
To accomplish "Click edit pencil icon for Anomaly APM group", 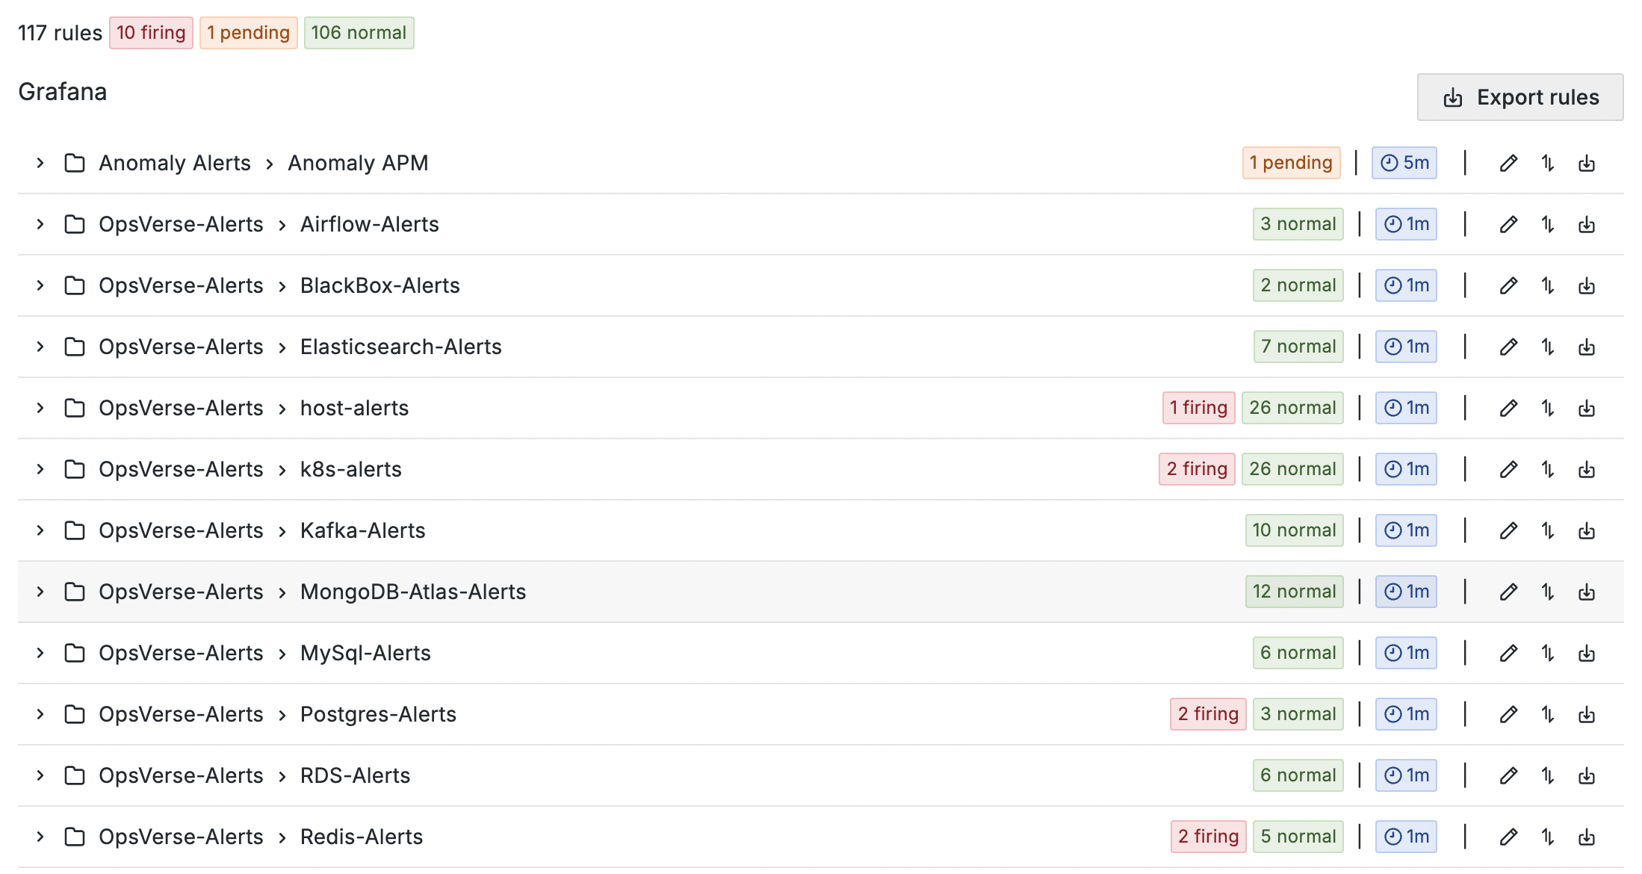I will pos(1508,163).
